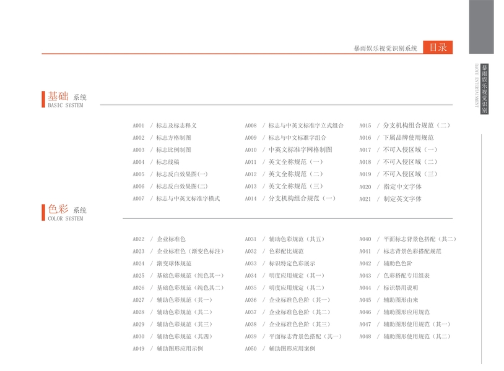Click entry A024 渐变球体规范

[162, 263]
